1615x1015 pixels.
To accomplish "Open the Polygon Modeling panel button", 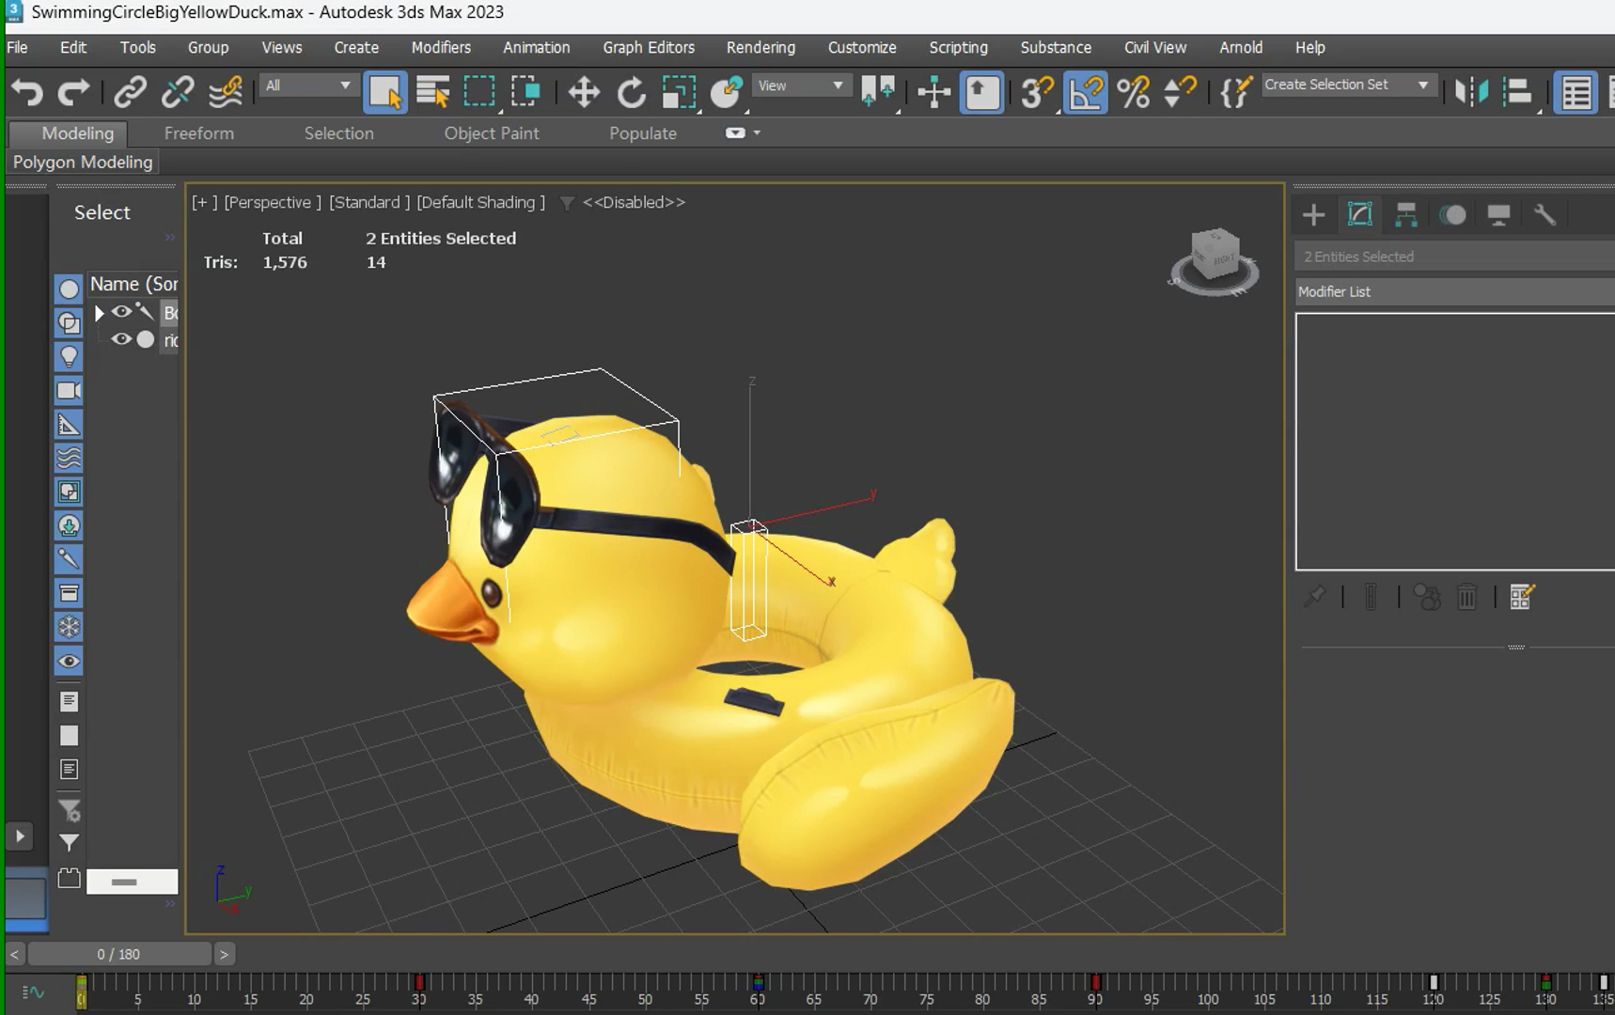I will [x=83, y=162].
